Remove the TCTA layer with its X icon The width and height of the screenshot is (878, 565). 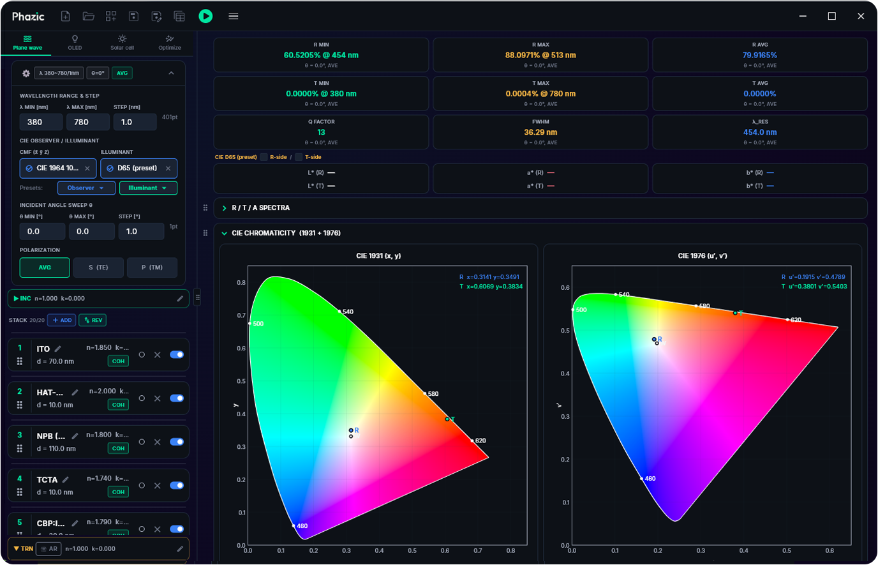coord(157,485)
